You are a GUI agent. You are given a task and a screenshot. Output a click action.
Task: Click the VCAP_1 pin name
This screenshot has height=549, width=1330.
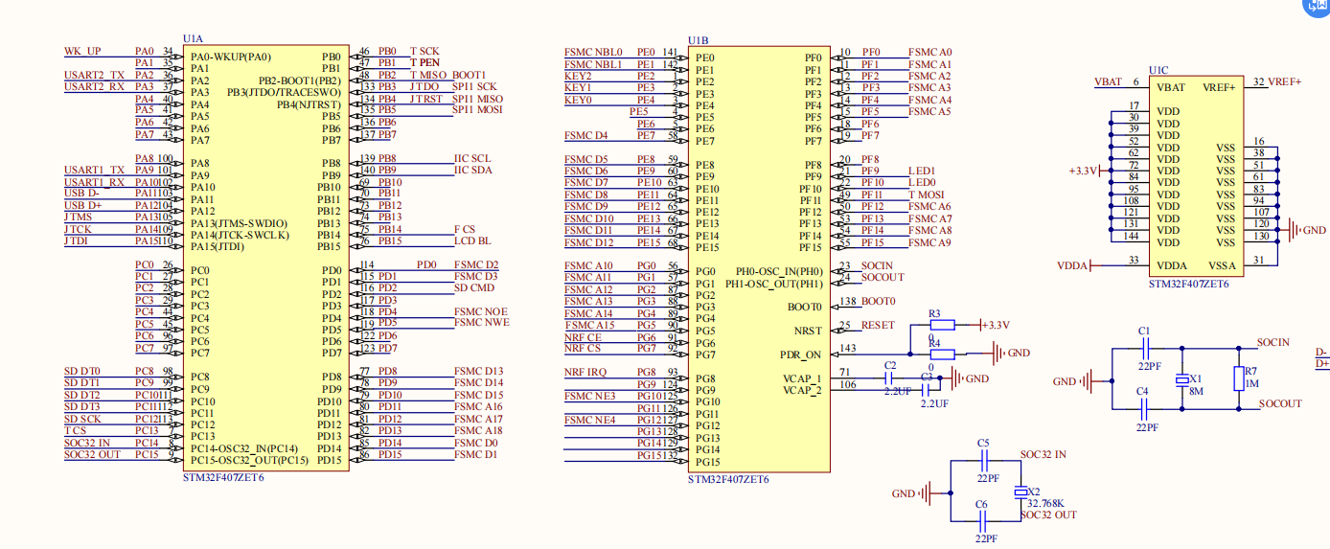[803, 377]
